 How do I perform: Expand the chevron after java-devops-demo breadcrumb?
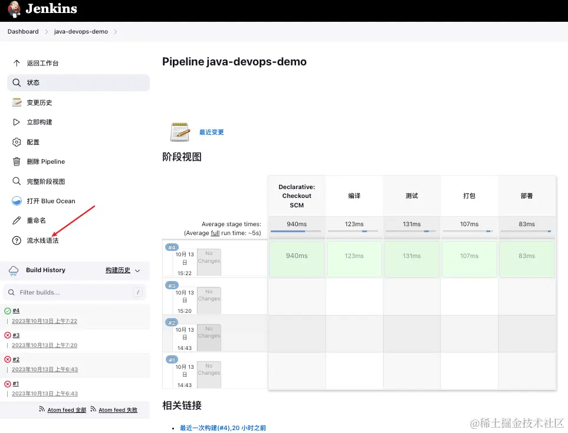pyautogui.click(x=115, y=32)
